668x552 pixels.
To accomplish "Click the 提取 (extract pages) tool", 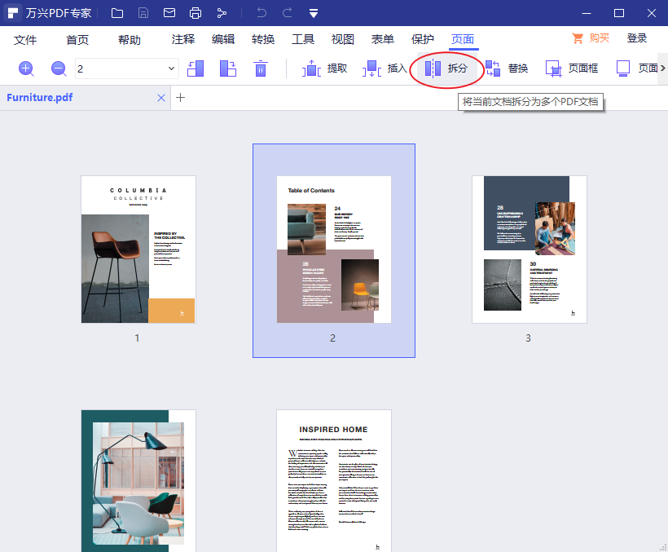I will point(325,68).
